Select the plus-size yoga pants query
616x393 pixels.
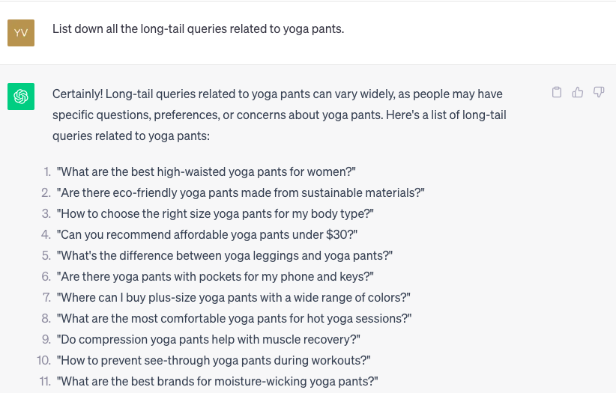click(x=233, y=298)
